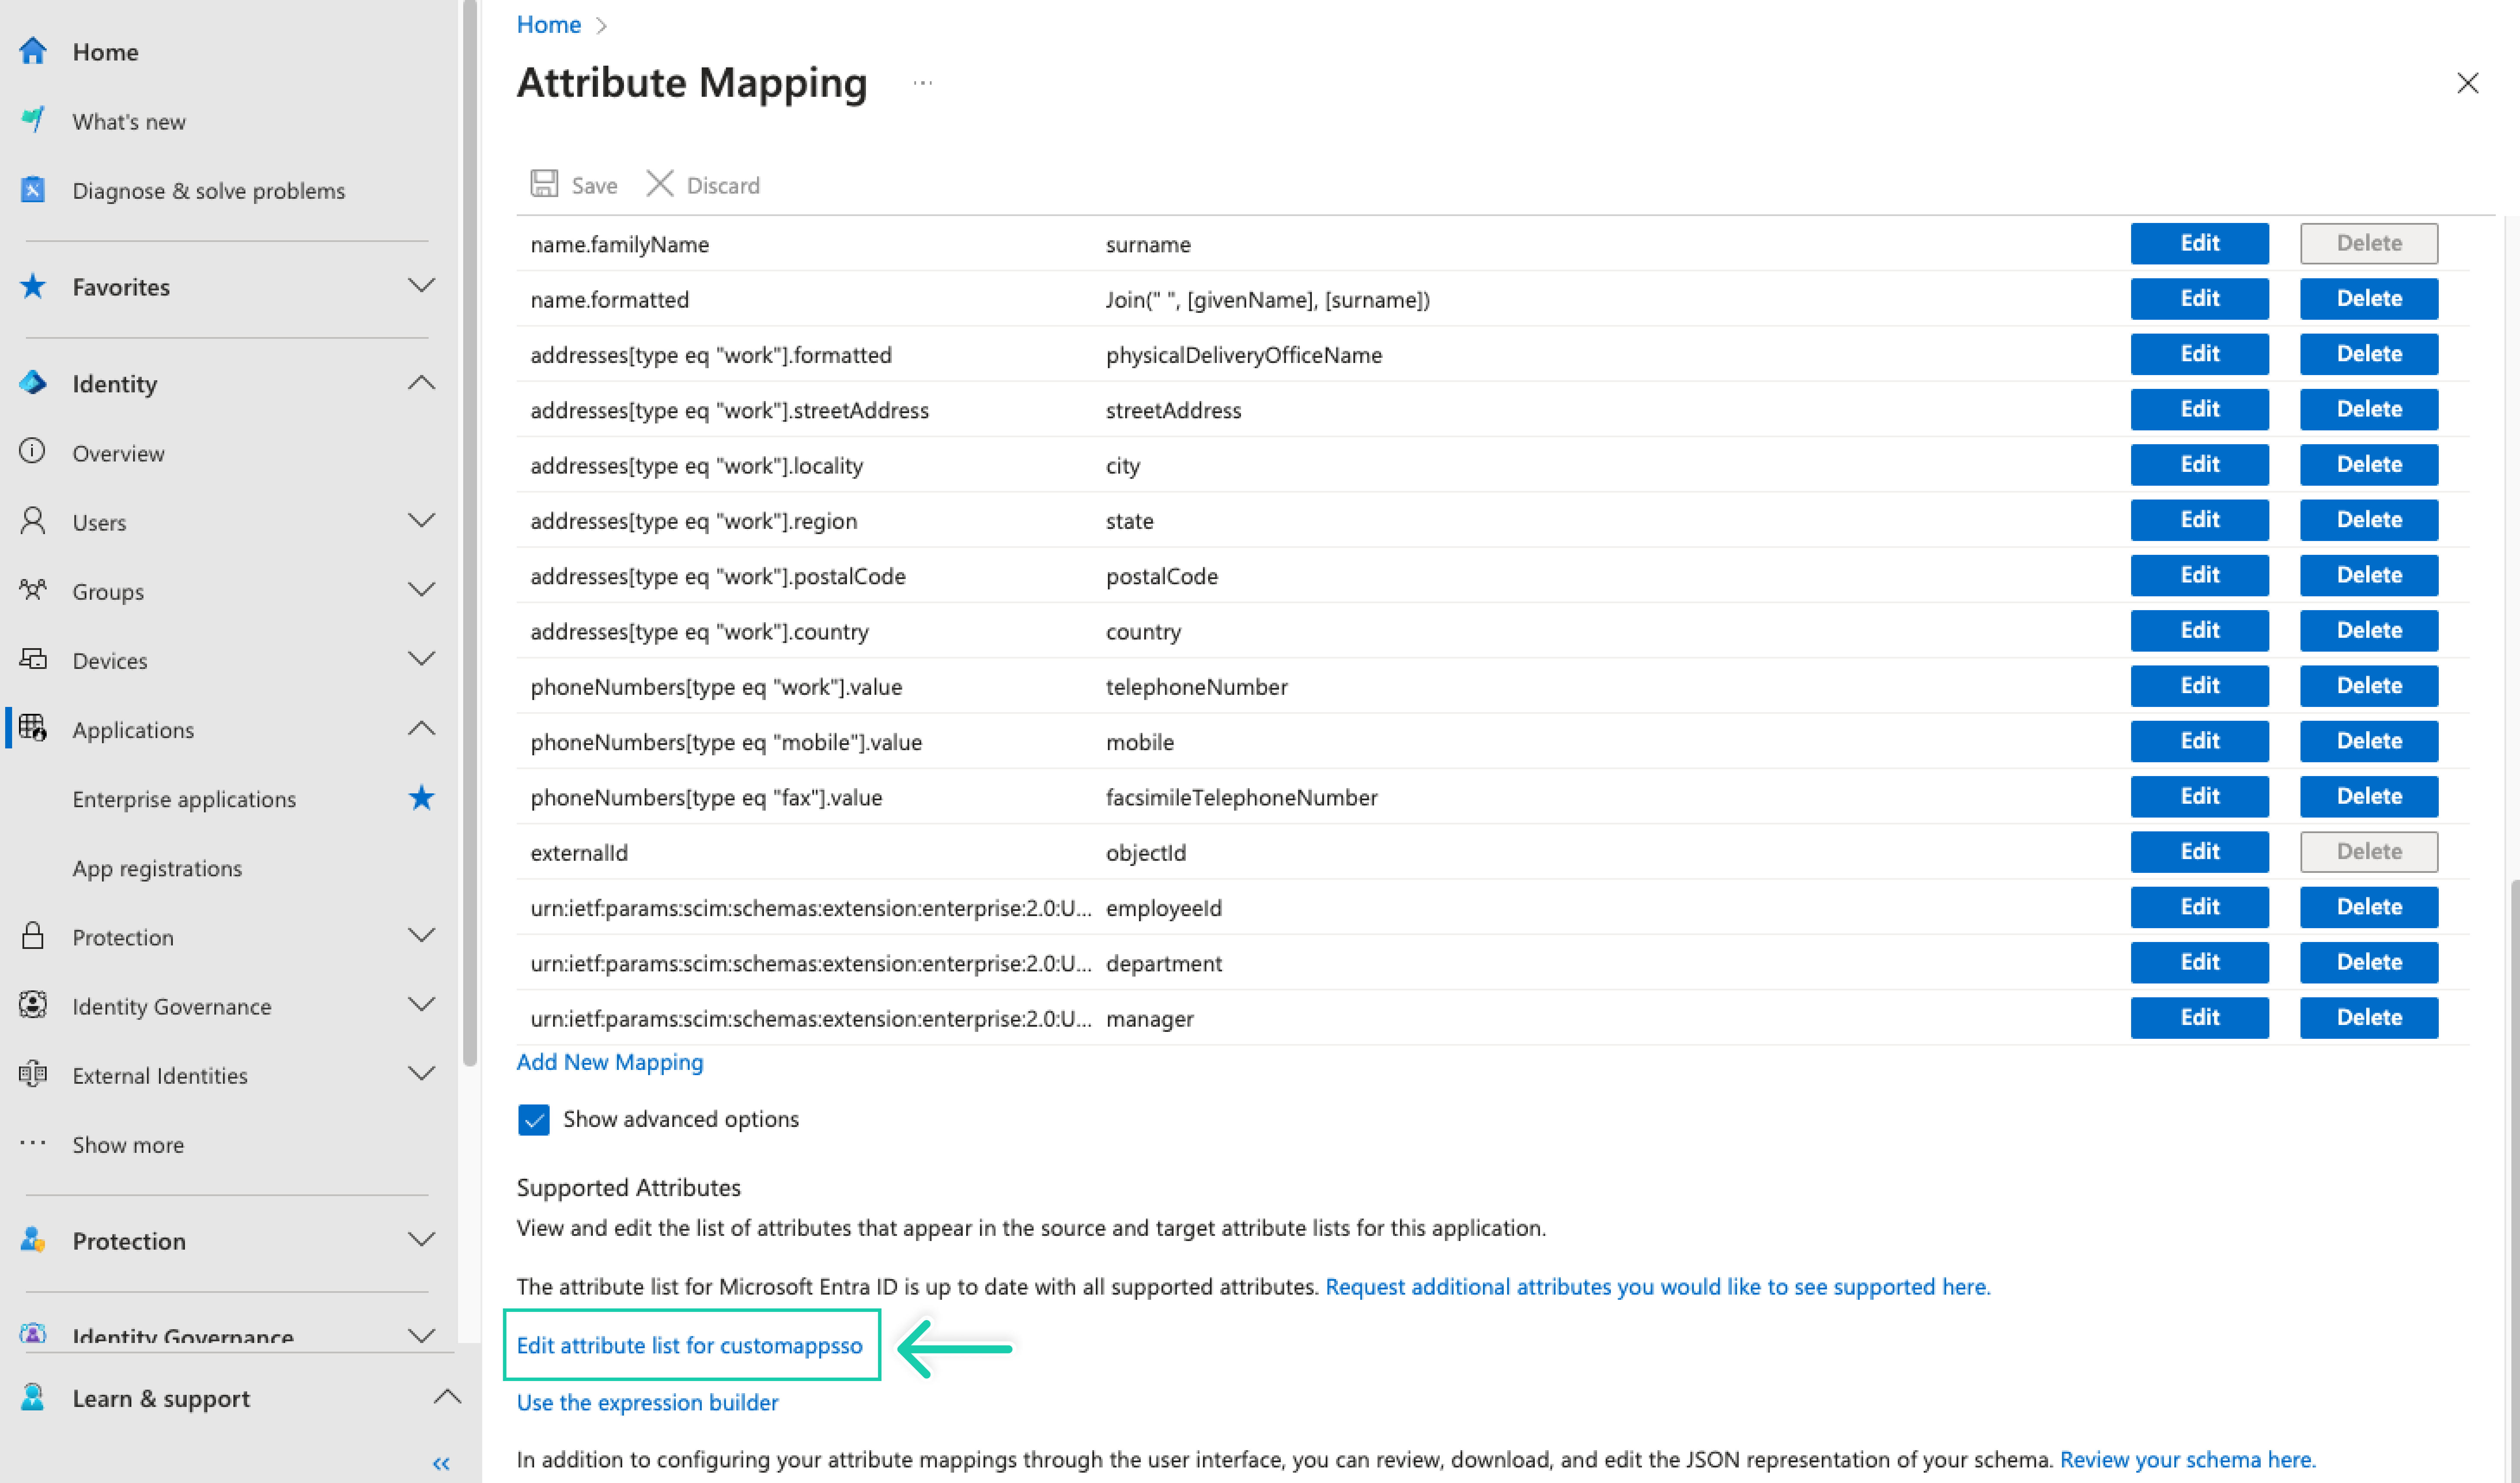Open the more options ellipsis beside title
The height and width of the screenshot is (1483, 2520).
[x=923, y=83]
